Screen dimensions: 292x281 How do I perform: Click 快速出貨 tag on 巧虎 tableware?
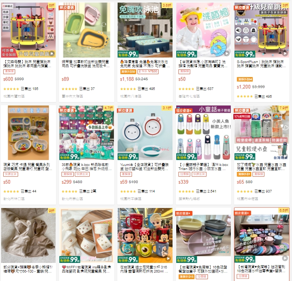click(11, 174)
